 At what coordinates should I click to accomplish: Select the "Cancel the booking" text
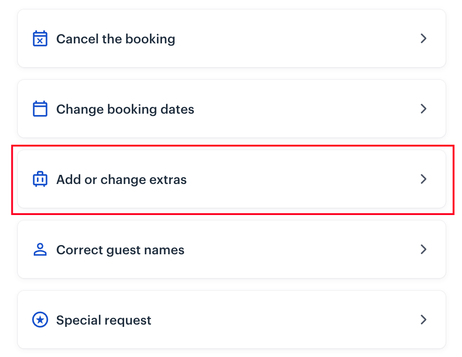pyautogui.click(x=115, y=39)
